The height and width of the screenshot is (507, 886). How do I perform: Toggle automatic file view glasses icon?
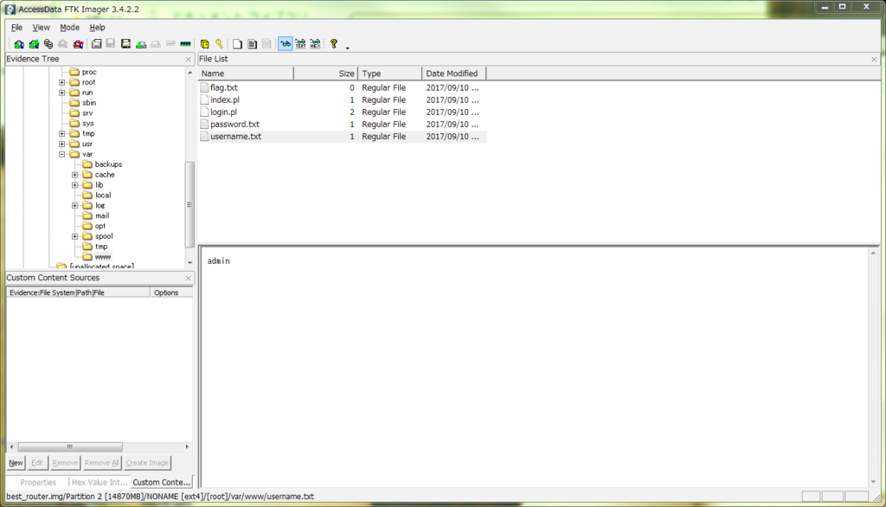[286, 43]
